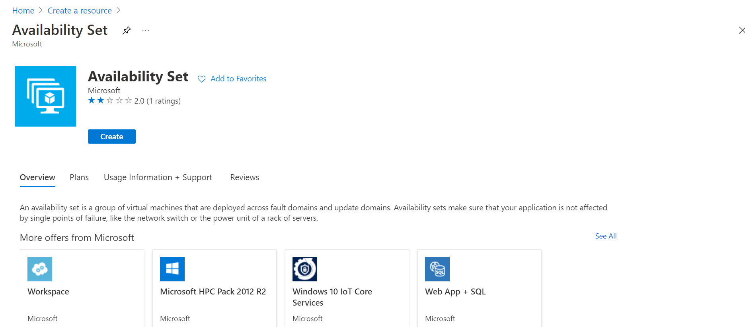Click the star rating for Availability Set
The height and width of the screenshot is (327, 745).
click(x=110, y=100)
